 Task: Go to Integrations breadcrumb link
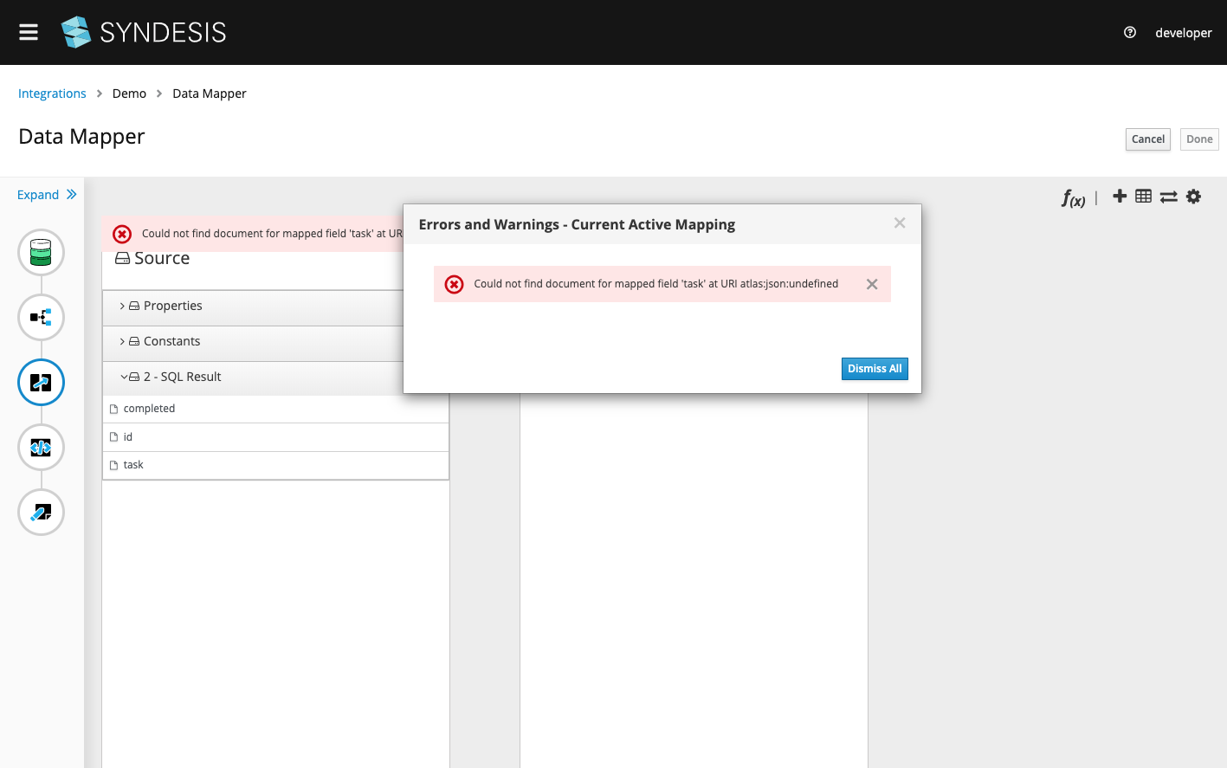coord(52,94)
